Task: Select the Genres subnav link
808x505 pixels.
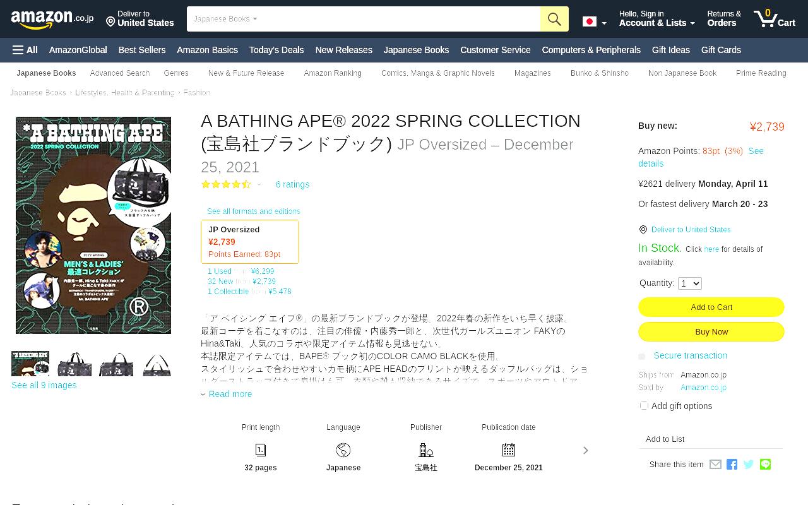Action: [x=176, y=73]
